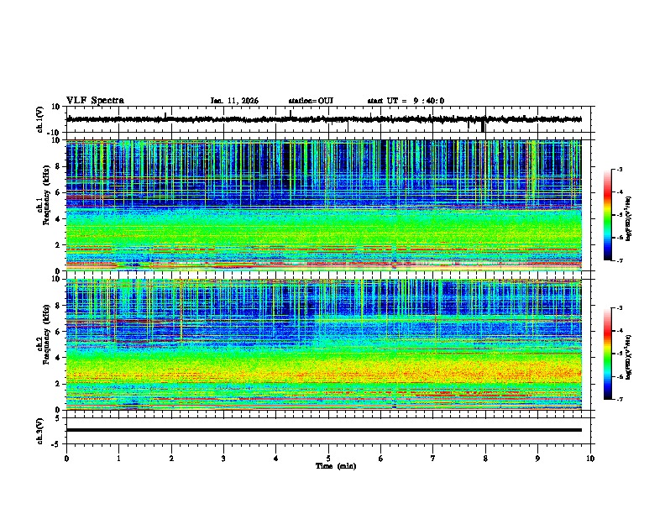Click the '-7' label on ch.1 color bar

pos(620,260)
